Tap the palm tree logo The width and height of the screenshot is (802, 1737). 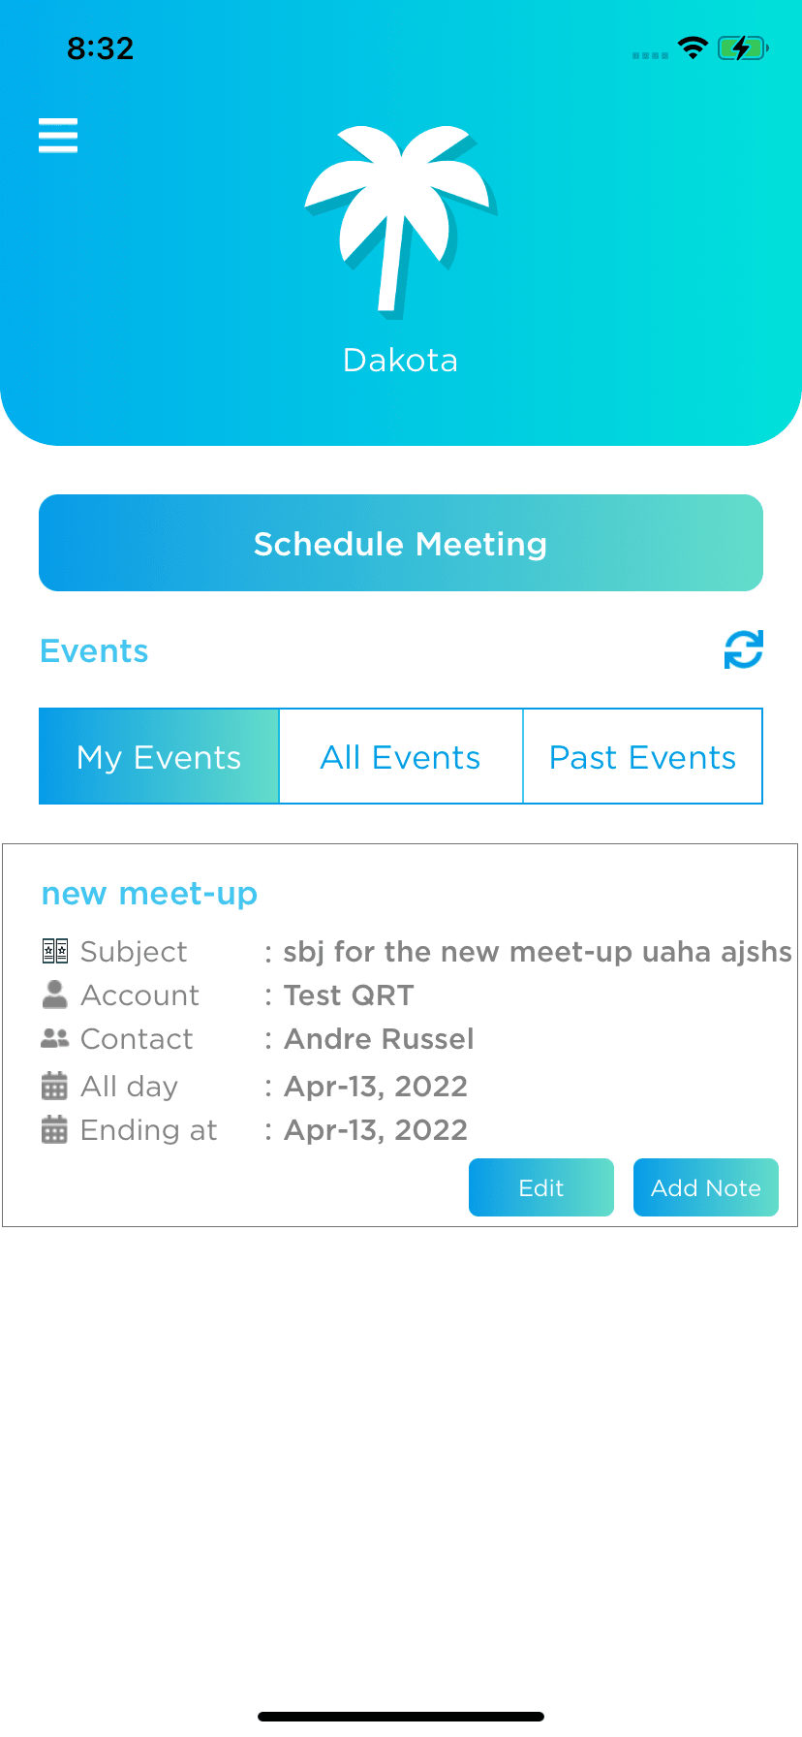(401, 222)
